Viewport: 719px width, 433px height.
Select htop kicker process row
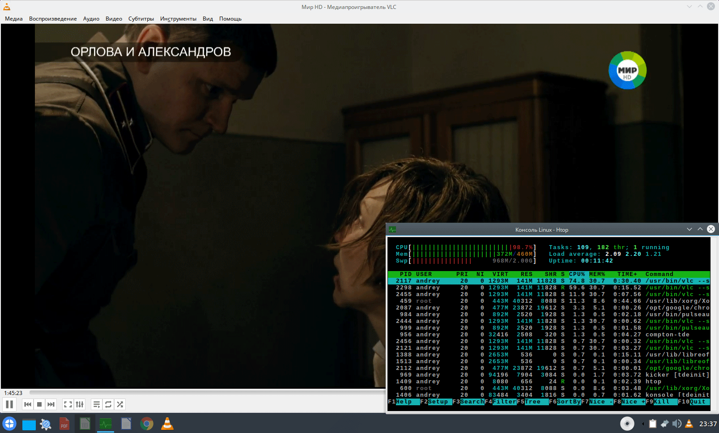point(549,375)
